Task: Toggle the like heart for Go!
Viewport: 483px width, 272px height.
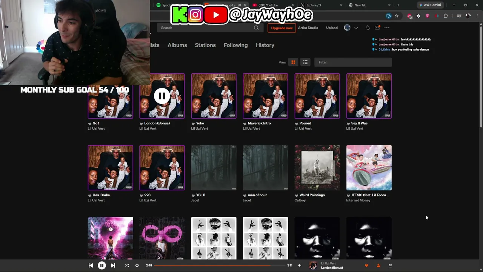Action: point(90,124)
